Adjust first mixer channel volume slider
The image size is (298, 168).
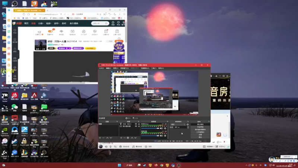(x=150, y=128)
